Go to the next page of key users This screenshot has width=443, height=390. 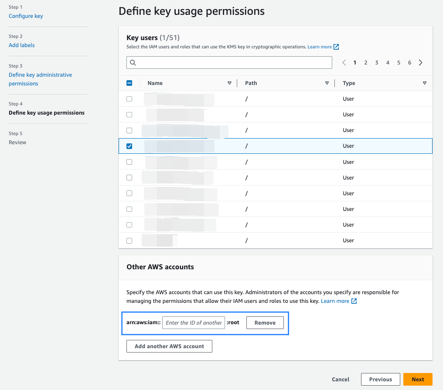[x=421, y=63]
